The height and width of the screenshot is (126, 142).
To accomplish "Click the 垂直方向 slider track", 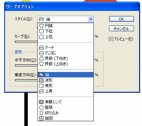I will tap(26, 80).
